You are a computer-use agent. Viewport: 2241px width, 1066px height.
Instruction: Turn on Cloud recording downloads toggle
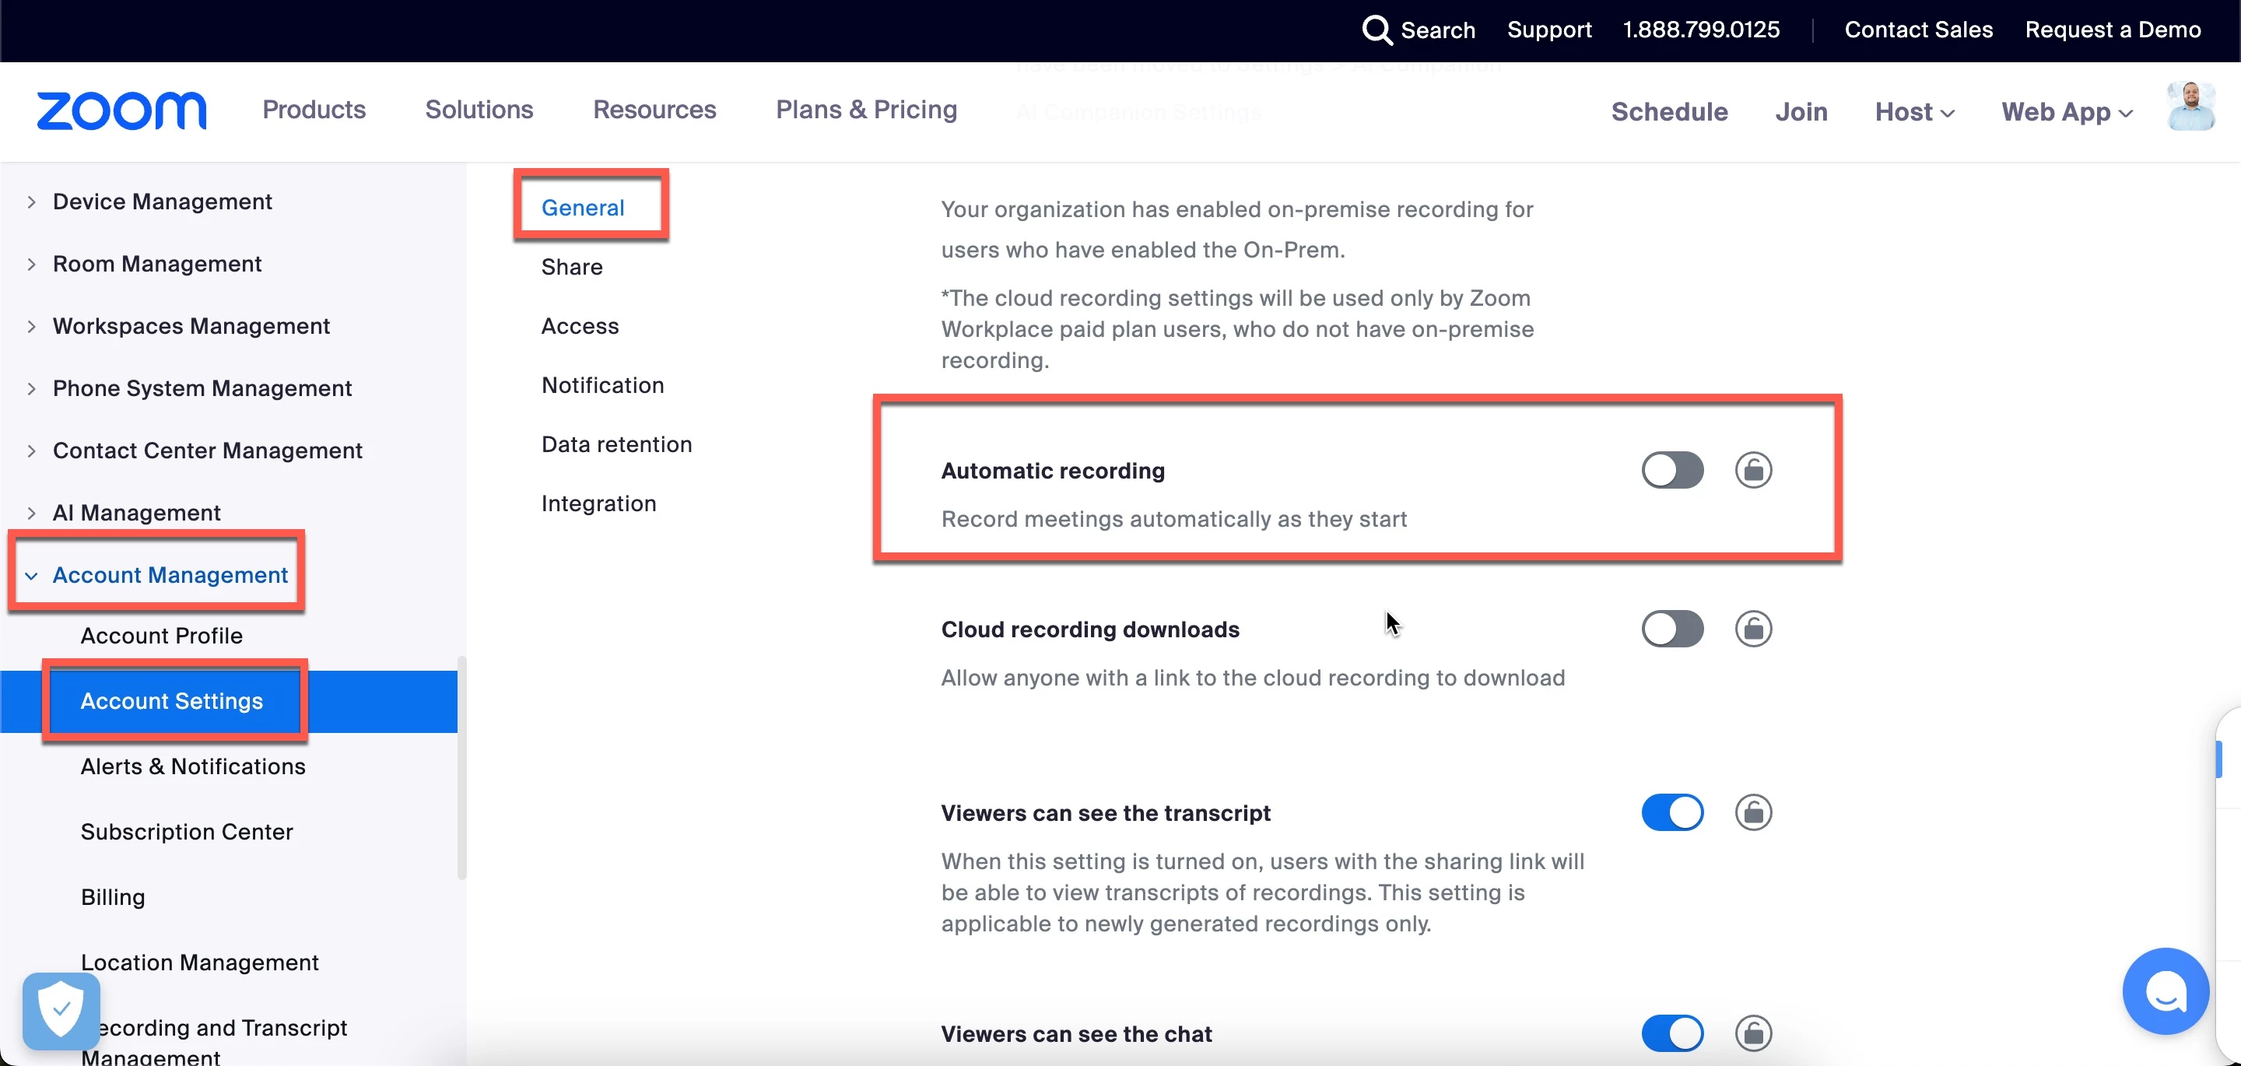[x=1672, y=629]
